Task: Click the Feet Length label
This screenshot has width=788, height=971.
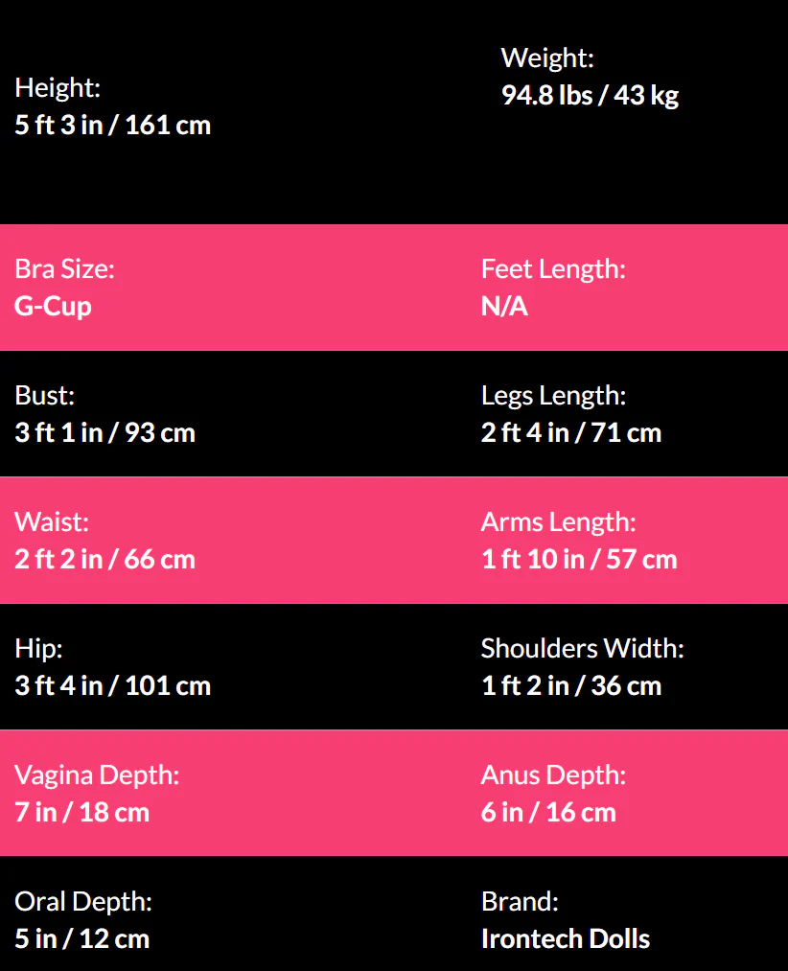Action: pyautogui.click(x=553, y=269)
